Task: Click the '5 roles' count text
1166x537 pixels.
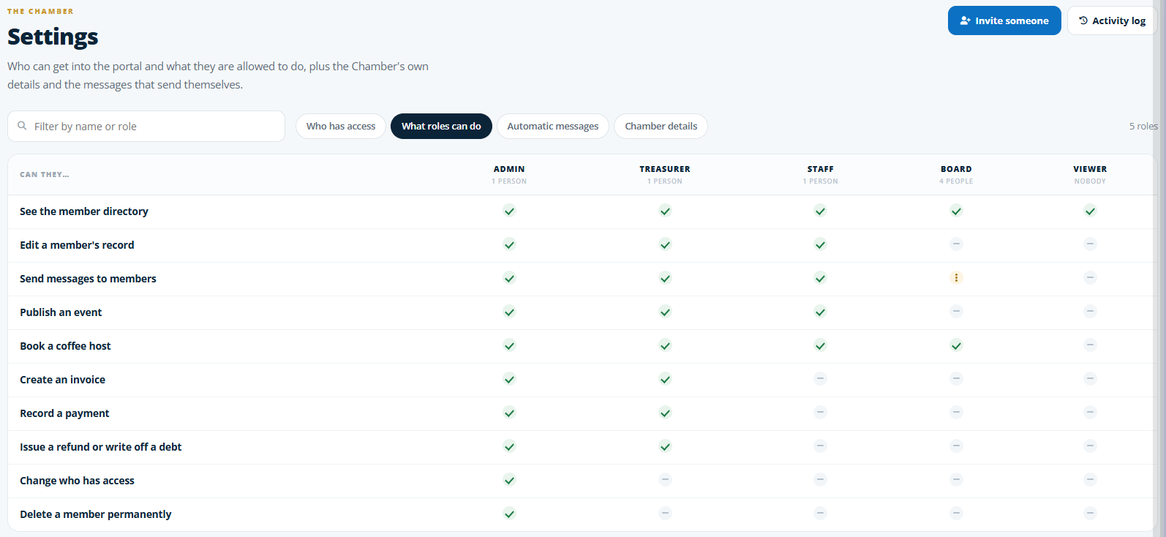Action: coord(1143,126)
